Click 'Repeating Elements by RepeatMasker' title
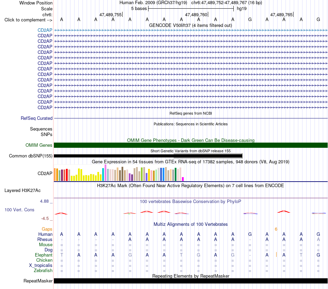The width and height of the screenshot is (328, 289). 191,276
